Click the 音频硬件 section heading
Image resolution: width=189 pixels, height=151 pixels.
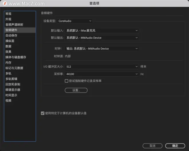tap(47, 13)
